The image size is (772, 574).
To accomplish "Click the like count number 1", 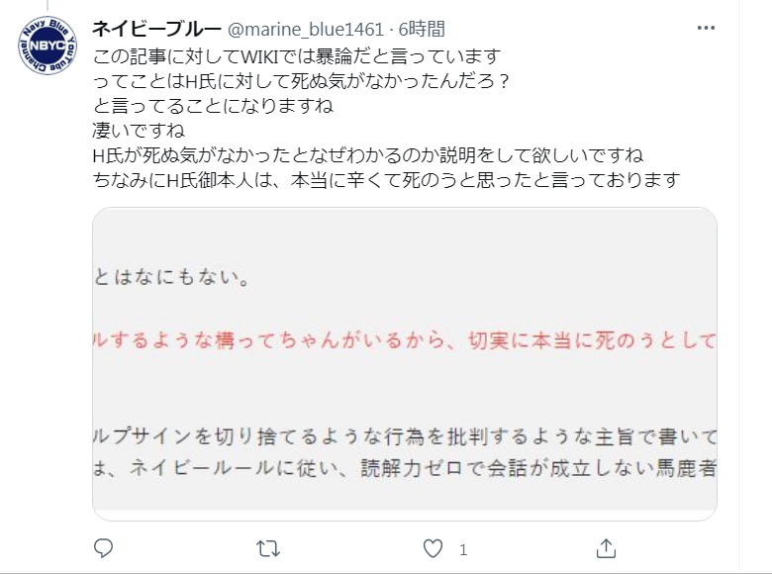I will coord(462,548).
